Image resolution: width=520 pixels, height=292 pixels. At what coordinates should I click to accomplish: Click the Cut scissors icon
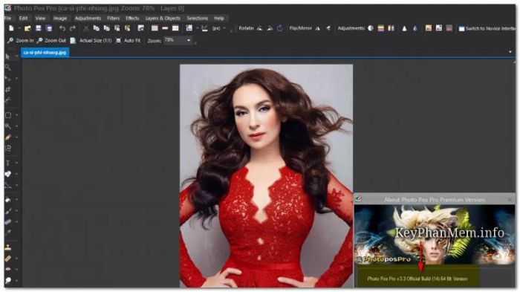tap(86, 28)
